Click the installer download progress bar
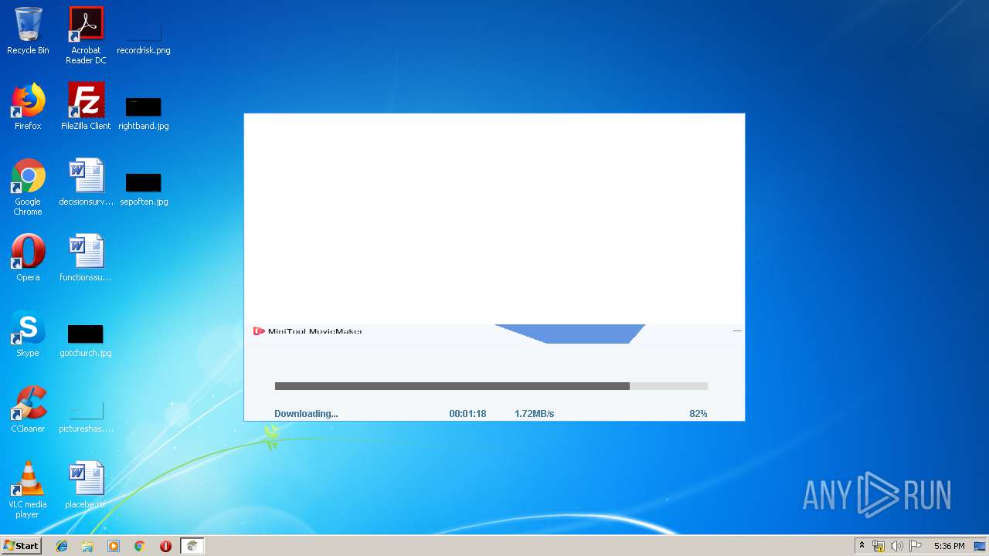Screen dimensions: 989x556 click(491, 386)
